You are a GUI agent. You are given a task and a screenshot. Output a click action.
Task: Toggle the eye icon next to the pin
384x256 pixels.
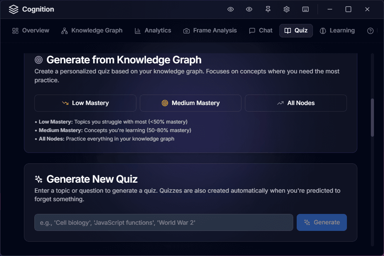pos(249,9)
